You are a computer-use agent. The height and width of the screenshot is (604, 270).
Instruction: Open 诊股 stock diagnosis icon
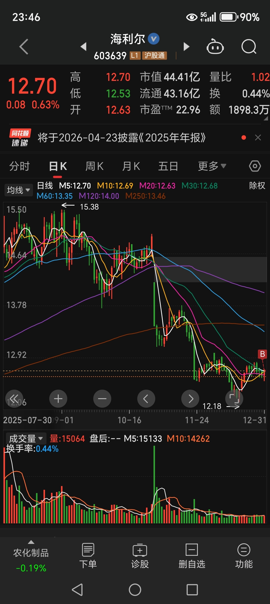tap(140, 556)
